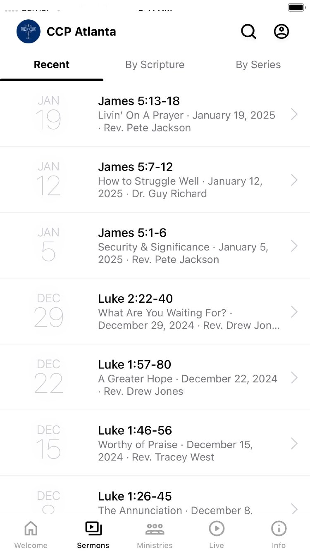Go to the Welcome home icon

(31, 528)
